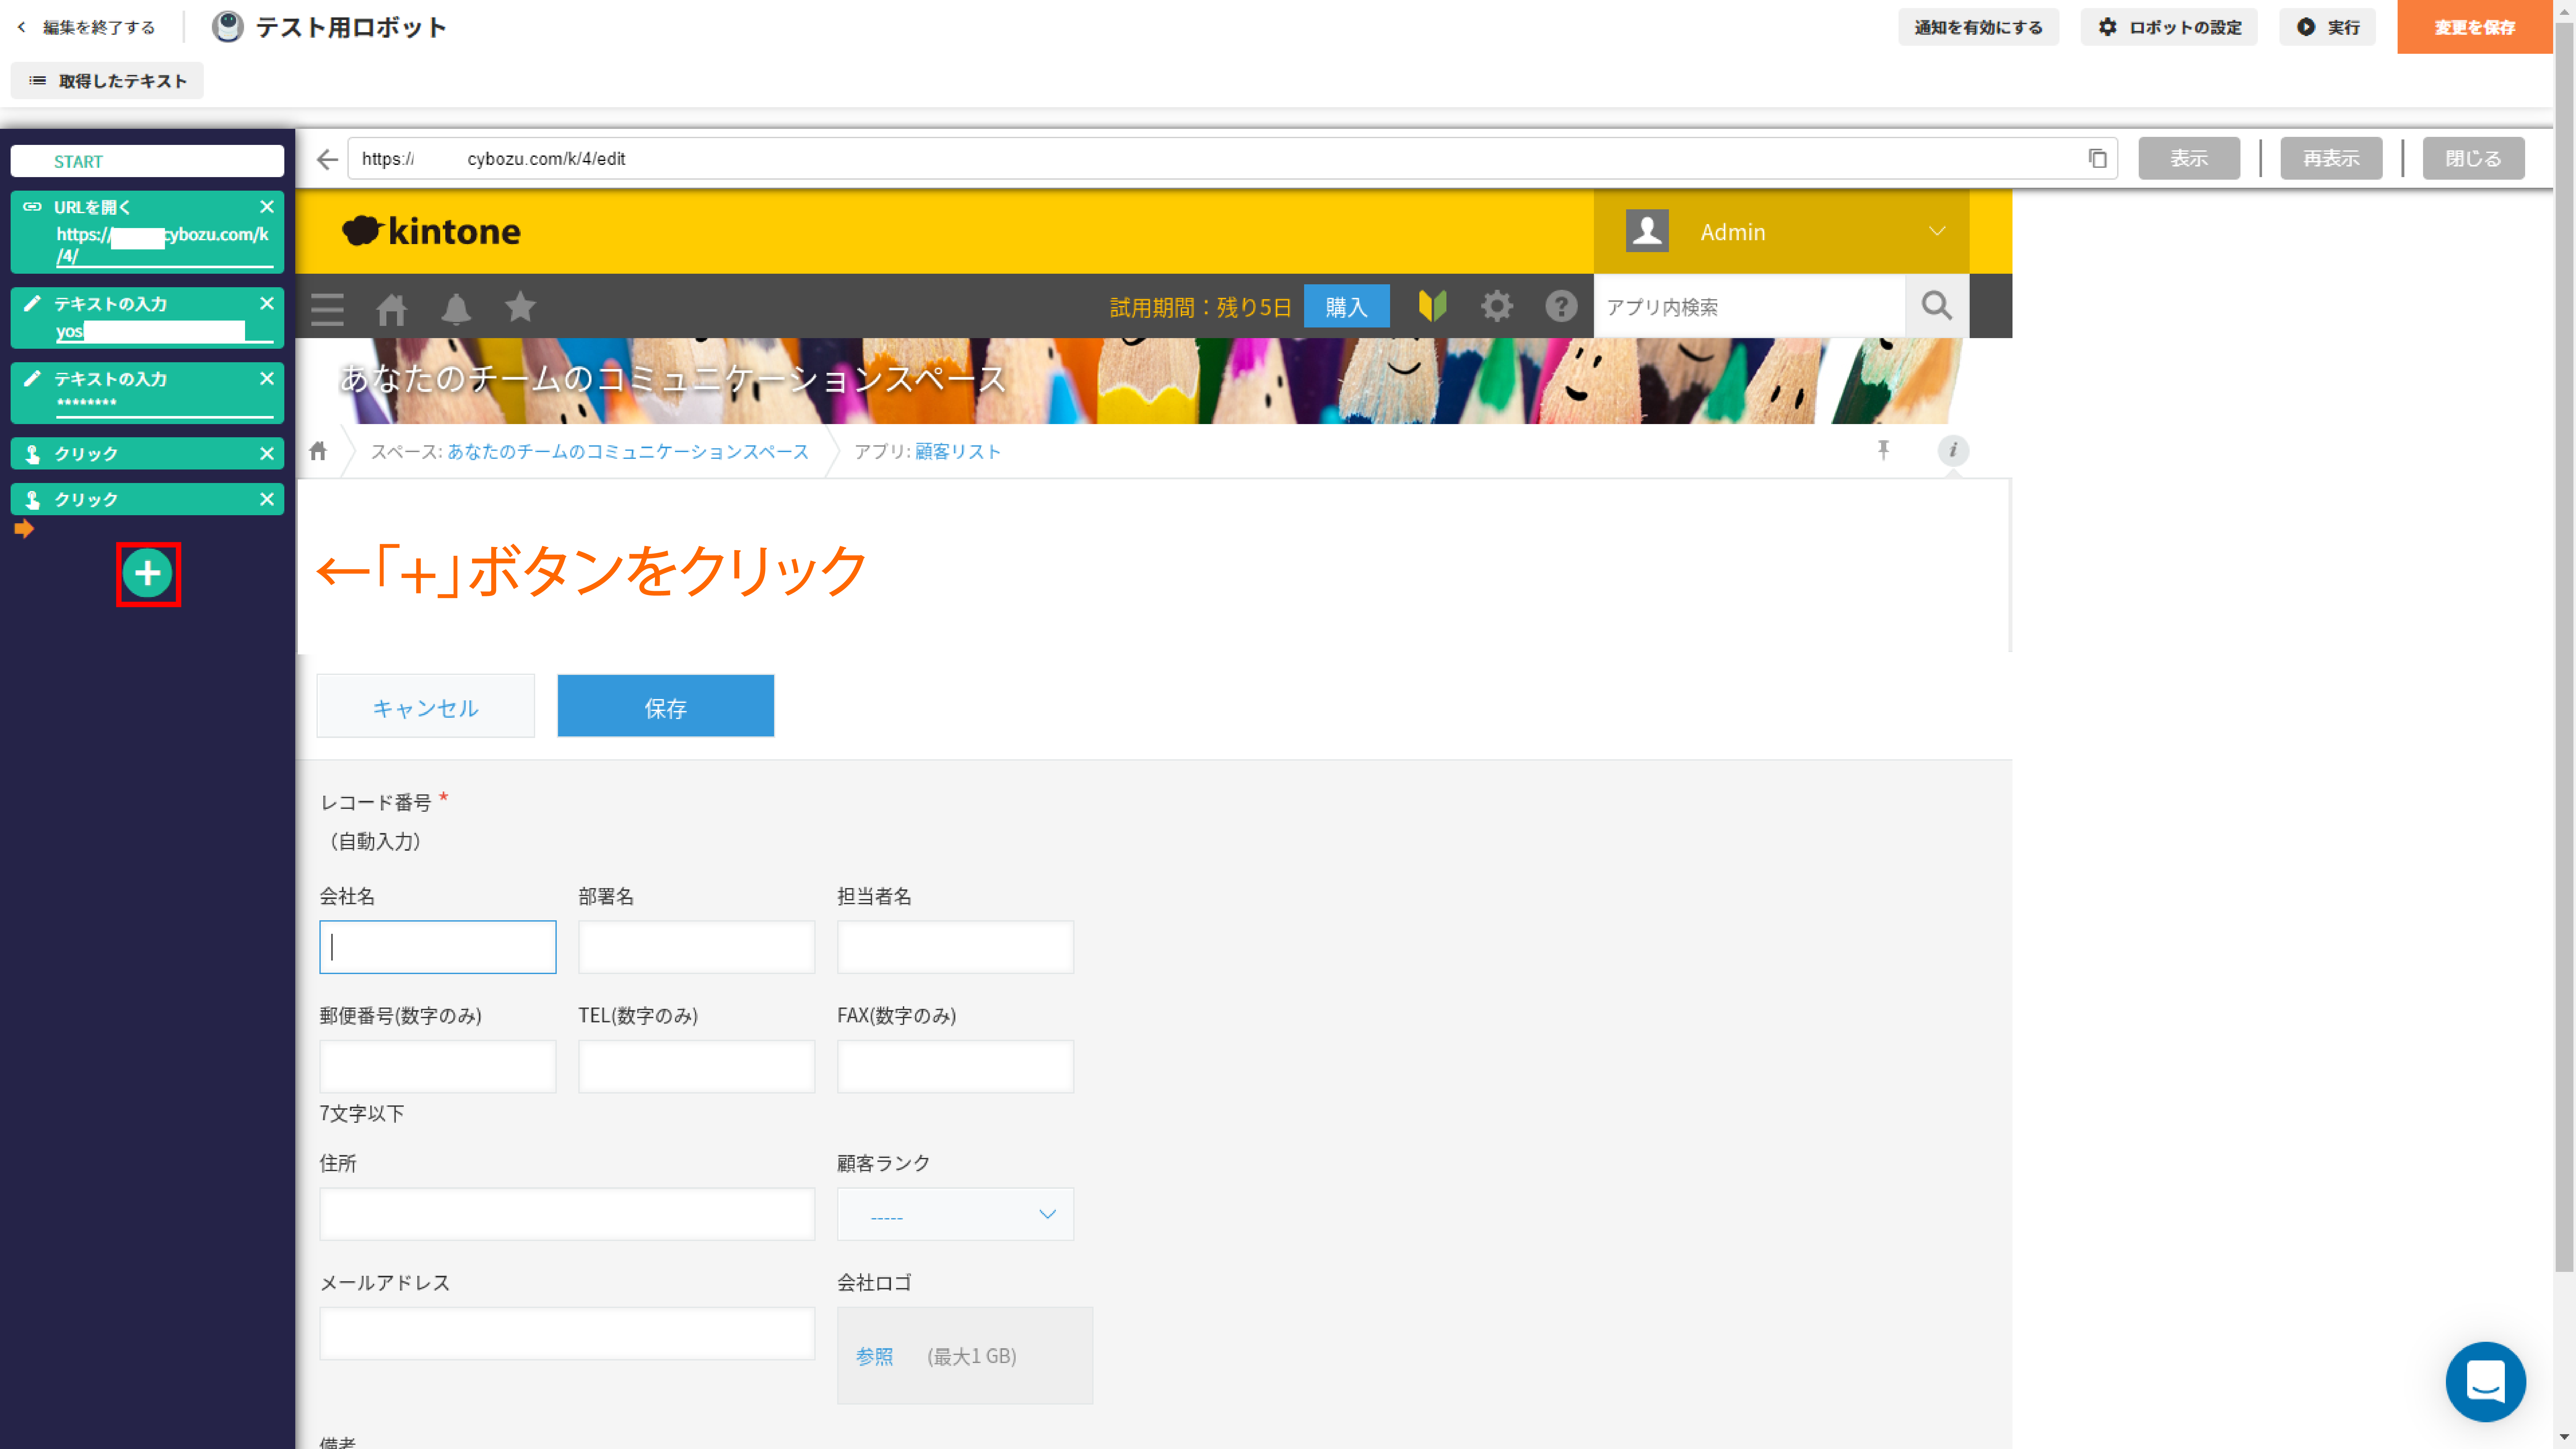2576x1449 pixels.
Task: Click the 住所 input field
Action: (x=567, y=1214)
